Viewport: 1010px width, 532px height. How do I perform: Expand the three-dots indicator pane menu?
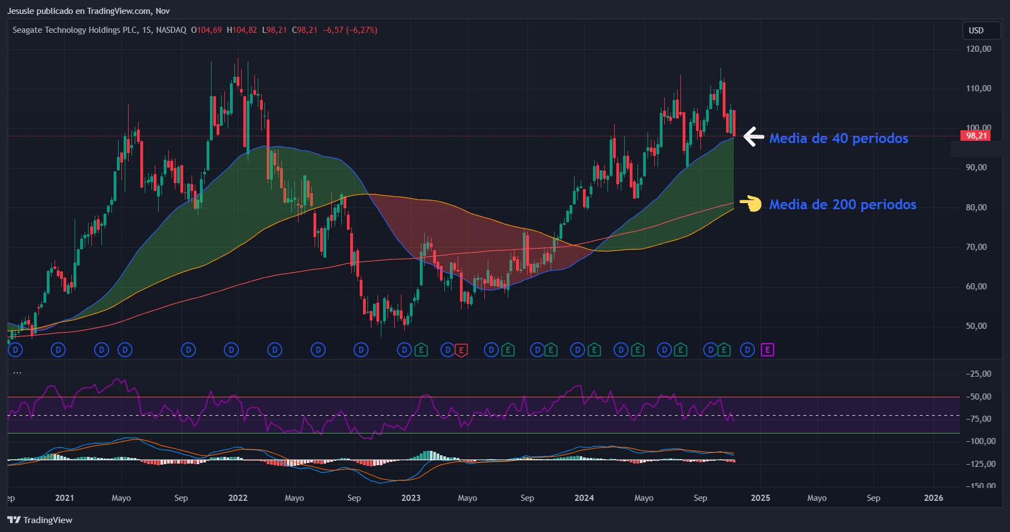tap(17, 372)
